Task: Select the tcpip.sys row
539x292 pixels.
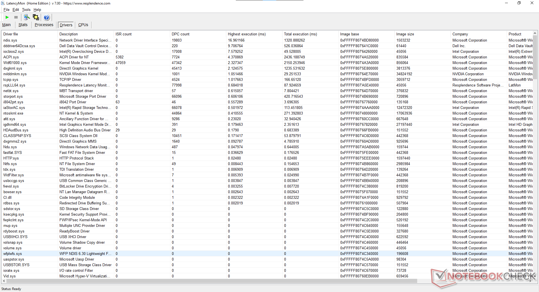Action: (x=267, y=79)
